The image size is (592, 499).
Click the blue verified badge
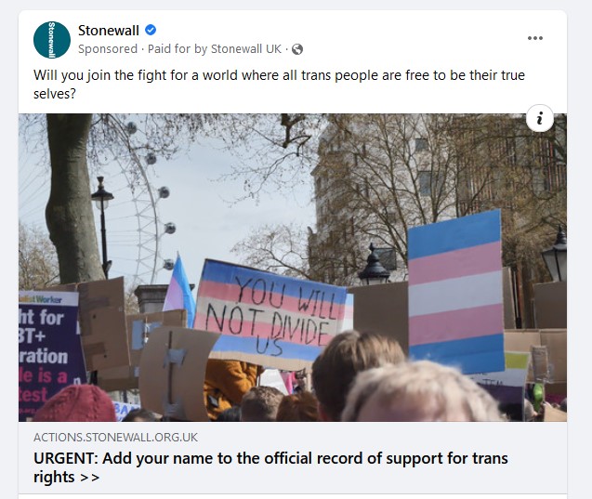pos(151,30)
